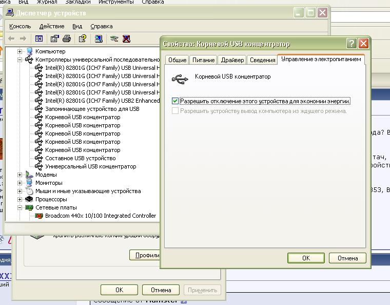The height and width of the screenshot is (305, 390).
Task: Click OK in the USB hub properties dialog
Action: coord(306,258)
